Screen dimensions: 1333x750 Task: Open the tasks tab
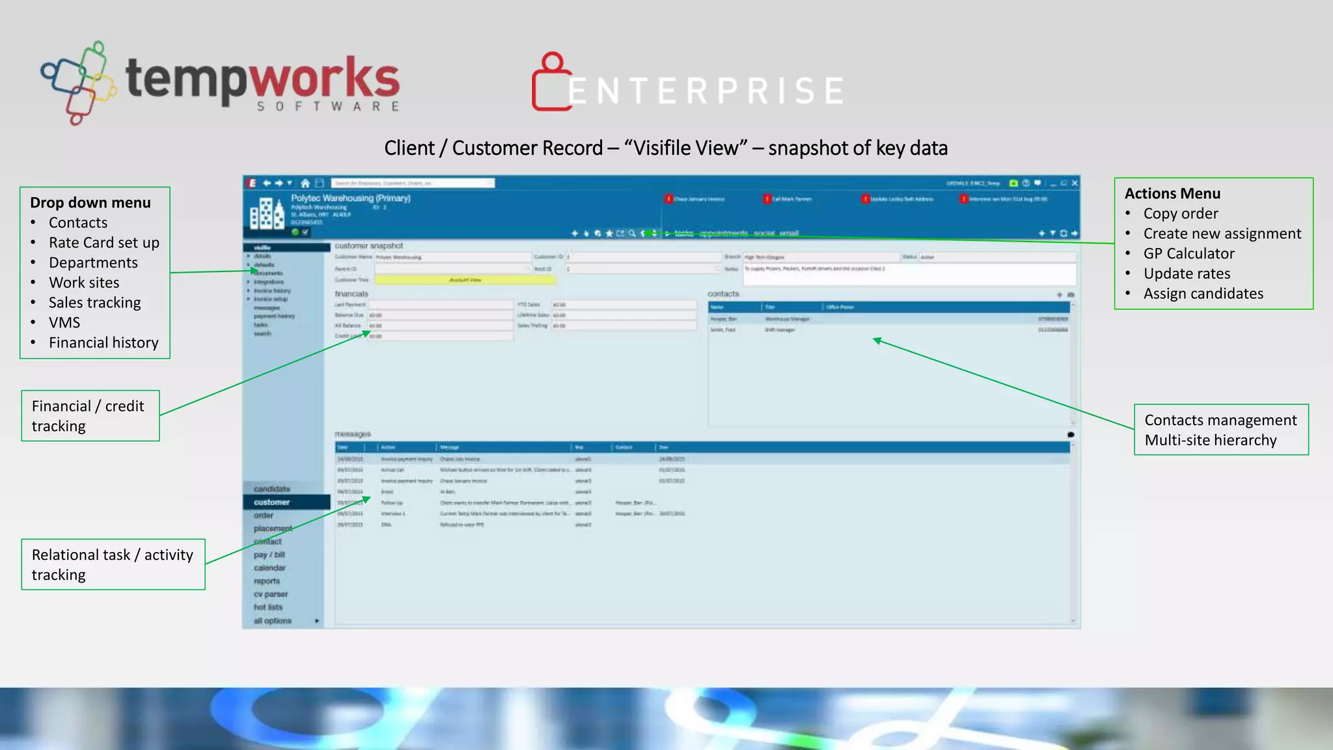[x=684, y=233]
